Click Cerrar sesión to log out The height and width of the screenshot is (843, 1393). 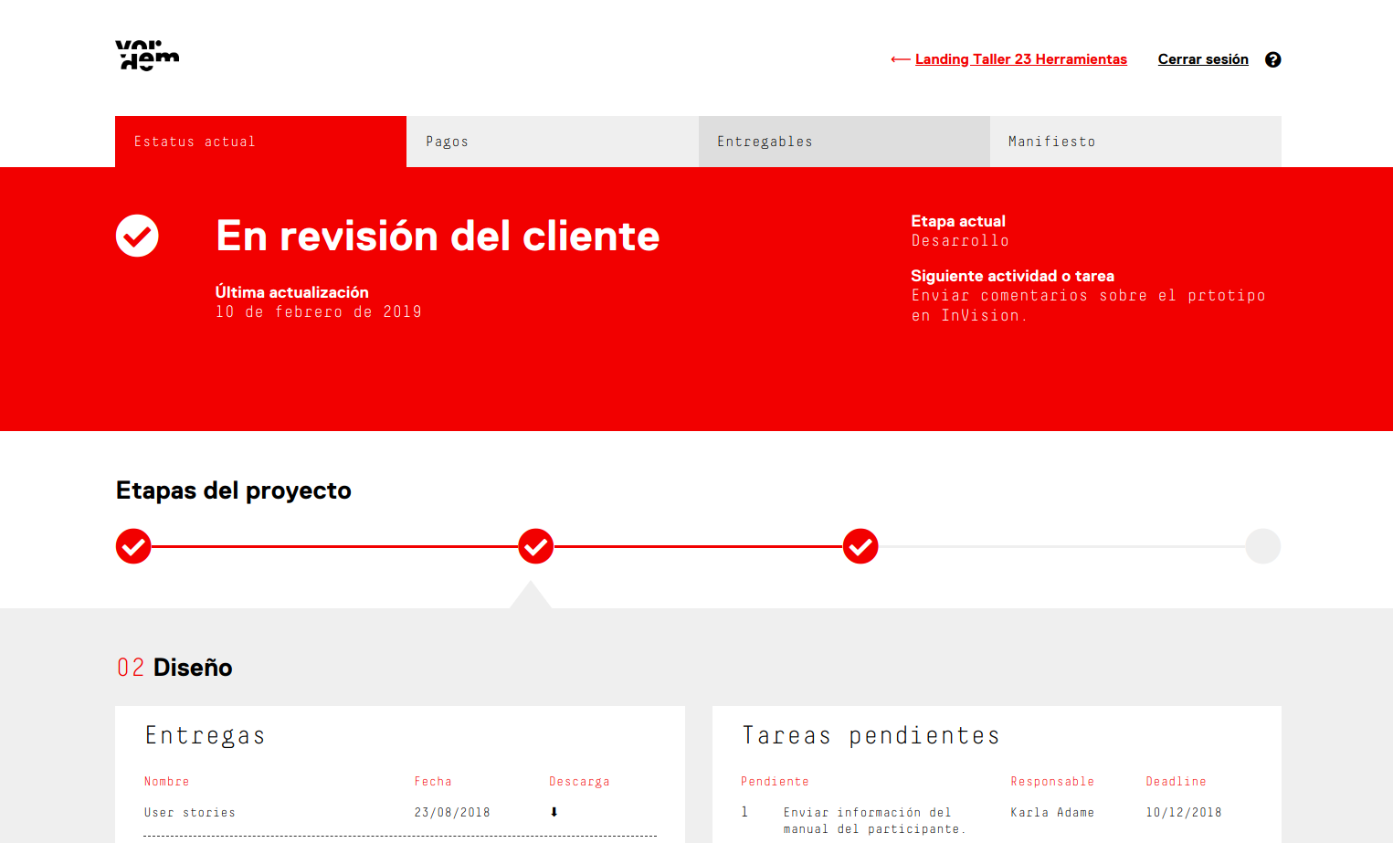coord(1203,59)
